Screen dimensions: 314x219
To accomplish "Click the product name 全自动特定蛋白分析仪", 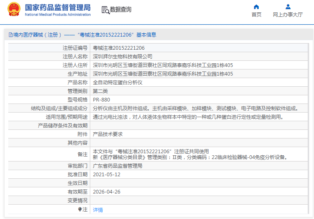I will (117, 82).
